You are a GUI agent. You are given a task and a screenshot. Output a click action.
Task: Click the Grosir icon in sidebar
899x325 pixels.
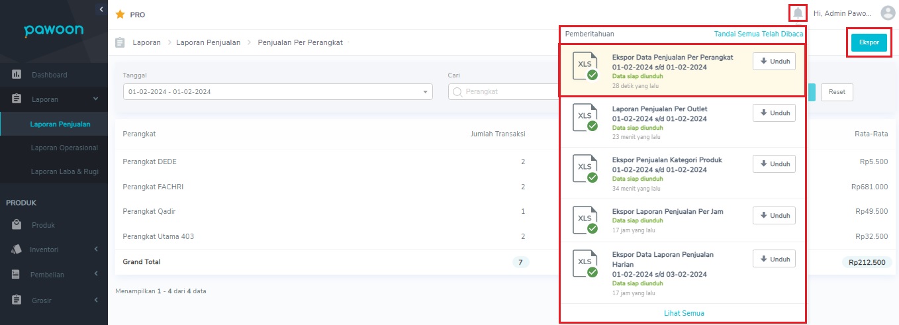coord(17,300)
